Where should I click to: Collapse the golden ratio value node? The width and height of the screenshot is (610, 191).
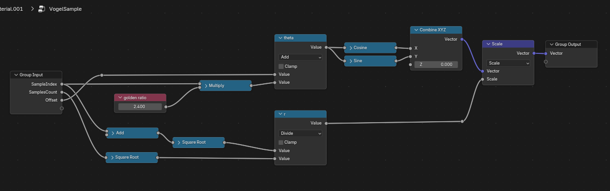[119, 97]
